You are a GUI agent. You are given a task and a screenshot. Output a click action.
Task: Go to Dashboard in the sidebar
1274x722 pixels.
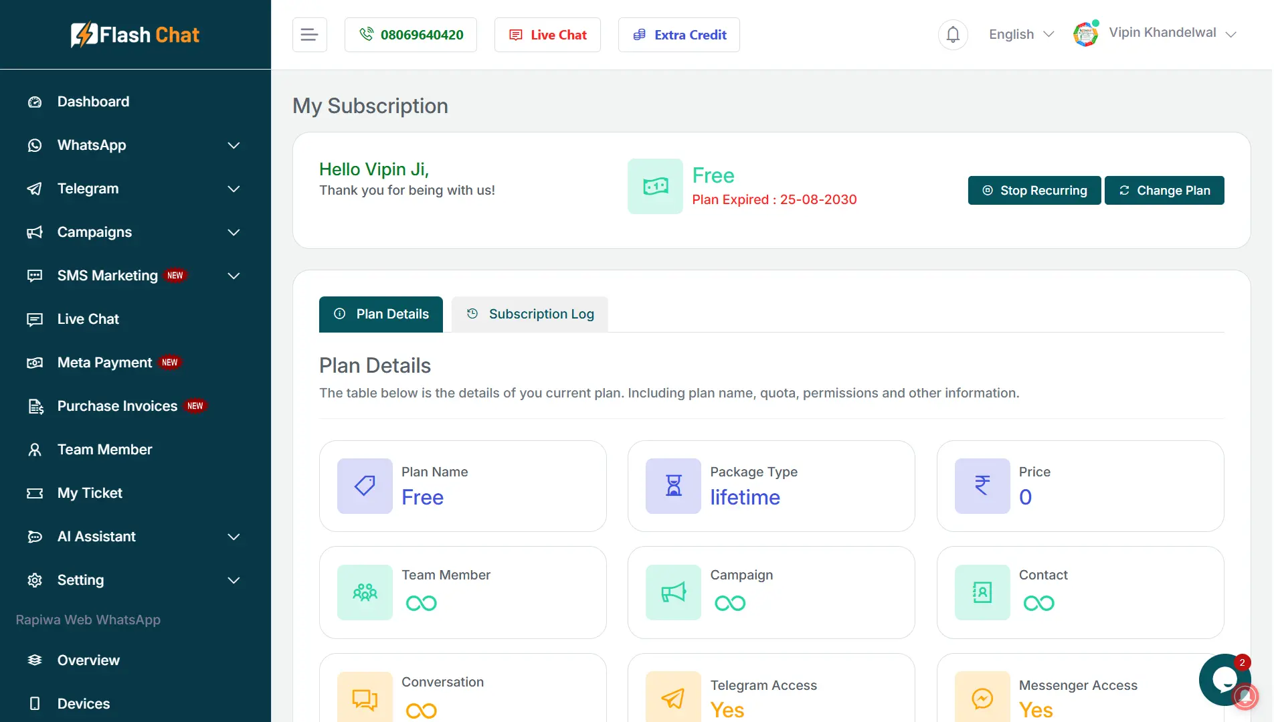(93, 102)
